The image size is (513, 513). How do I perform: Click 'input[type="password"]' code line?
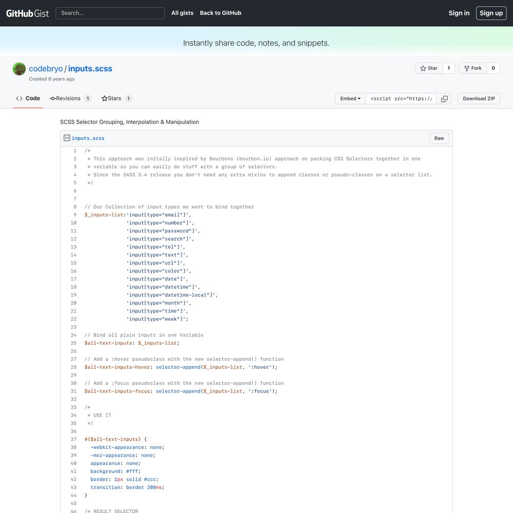163,231
